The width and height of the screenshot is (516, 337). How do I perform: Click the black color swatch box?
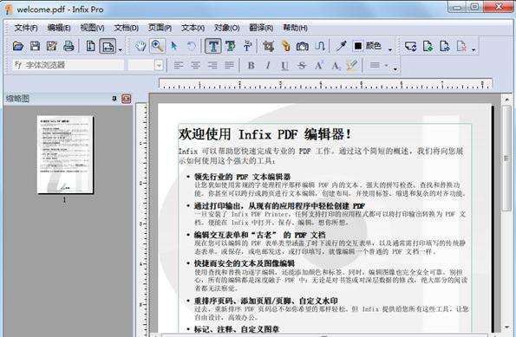tap(358, 46)
